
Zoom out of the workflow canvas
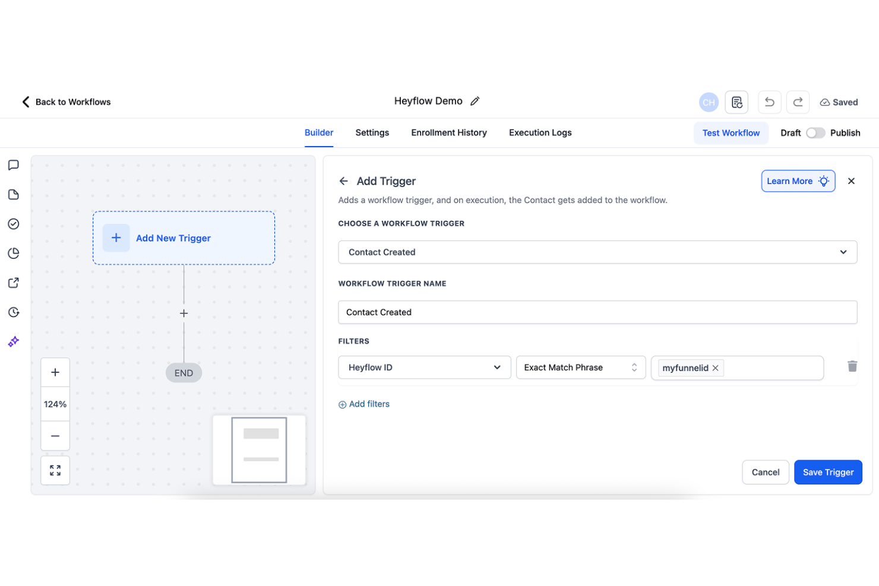[55, 436]
